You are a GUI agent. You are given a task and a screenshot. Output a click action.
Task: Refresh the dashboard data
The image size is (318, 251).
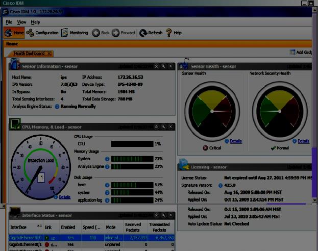tap(151, 33)
